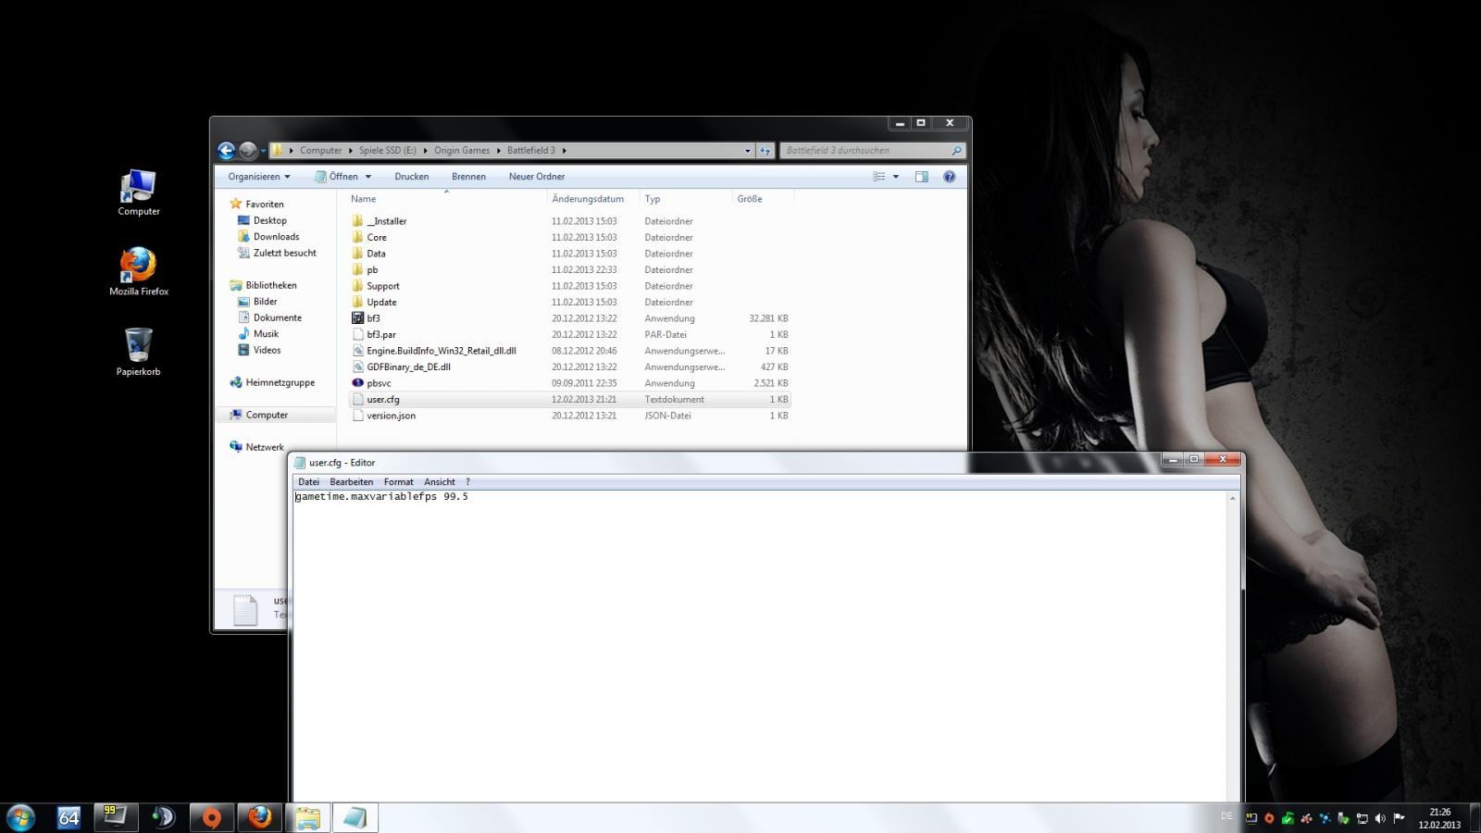Sort by Typ column header

[653, 199]
